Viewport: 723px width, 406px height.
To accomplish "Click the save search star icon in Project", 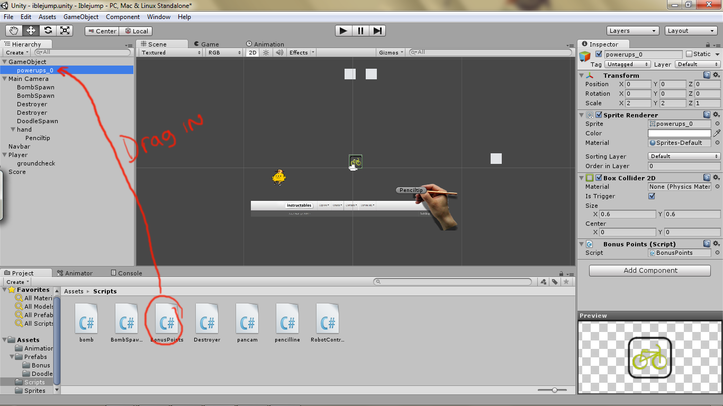I will pos(566,282).
